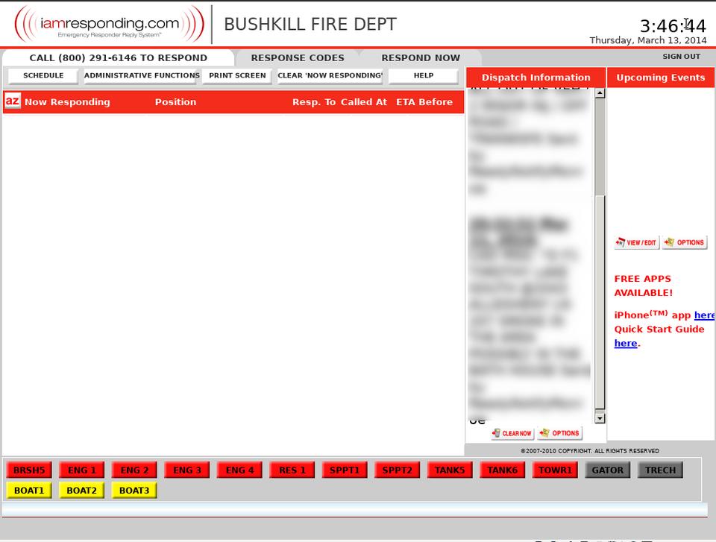Toggle the TOWR1 apparatus status
The height and width of the screenshot is (542, 716).
(555, 470)
